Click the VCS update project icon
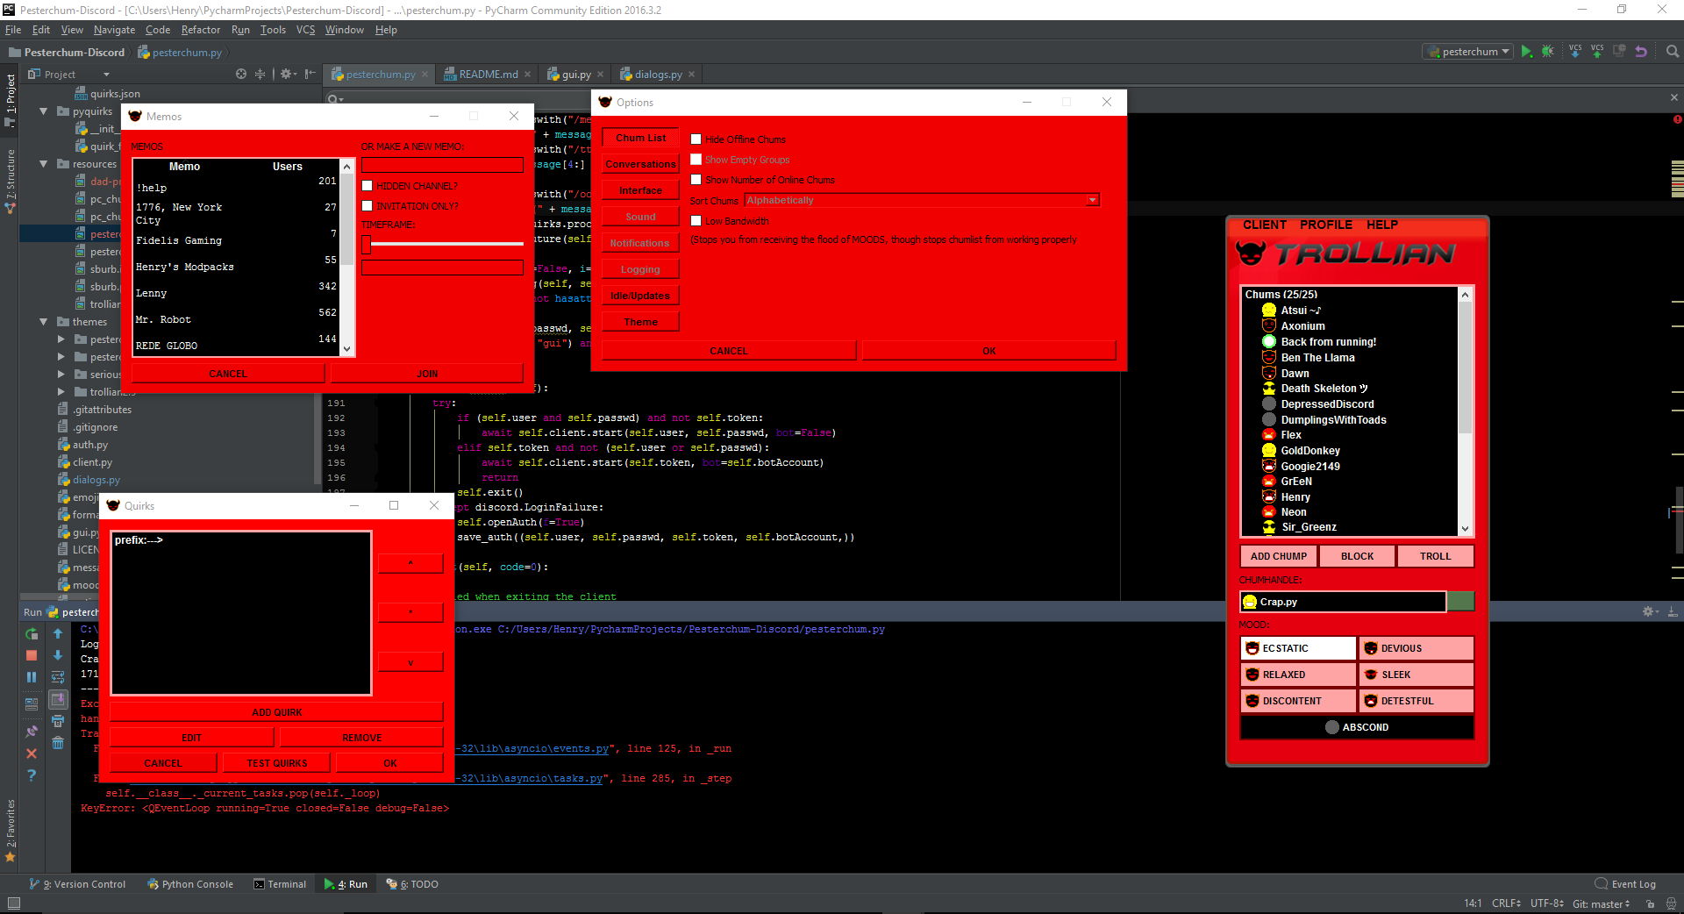Viewport: 1684px width, 914px height. pos(1575,52)
